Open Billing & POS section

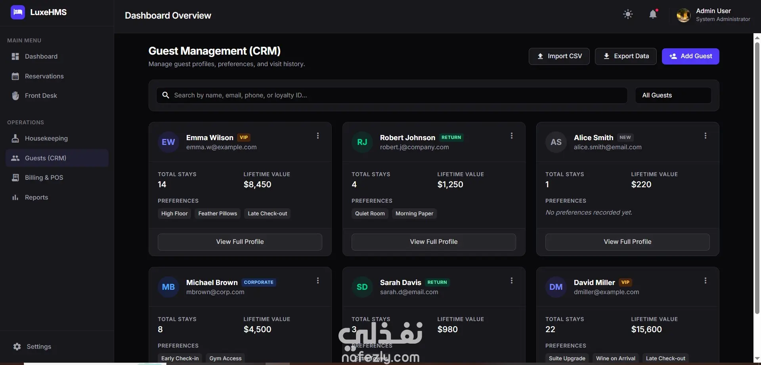57,177
